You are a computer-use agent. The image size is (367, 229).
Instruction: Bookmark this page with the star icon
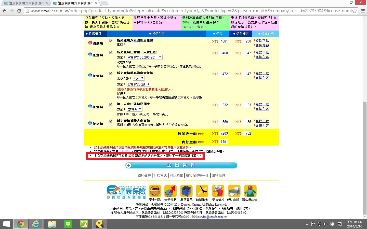[355, 11]
